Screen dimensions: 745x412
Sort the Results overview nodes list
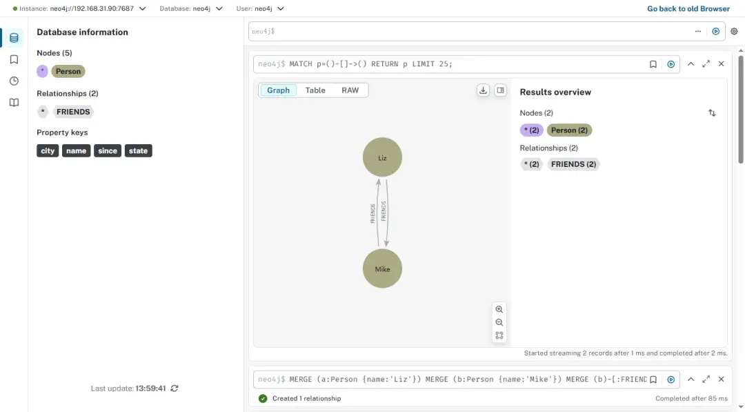click(712, 113)
